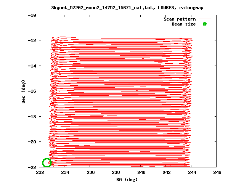Click the -20 Dec tick label

pyautogui.click(x=32, y=142)
